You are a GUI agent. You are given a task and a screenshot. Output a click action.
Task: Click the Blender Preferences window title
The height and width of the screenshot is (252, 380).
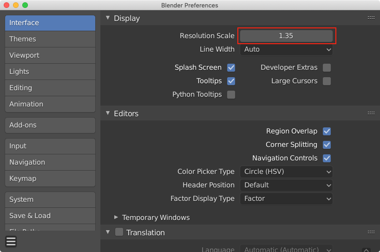(190, 5)
